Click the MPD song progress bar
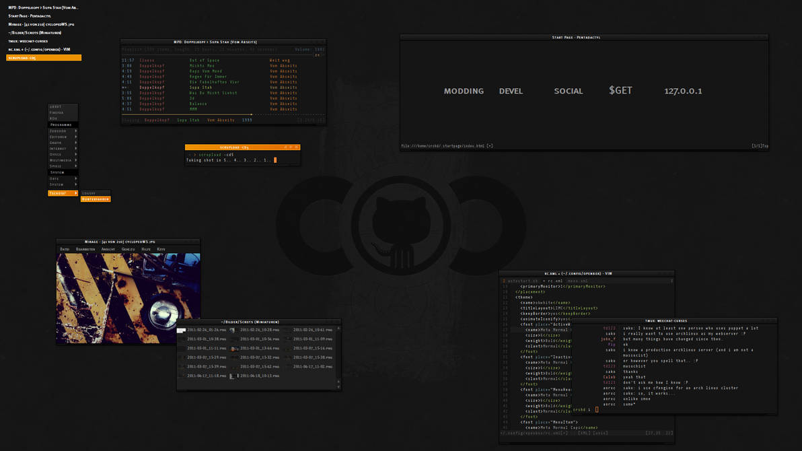Screen dimensions: 802x451 click(223, 114)
